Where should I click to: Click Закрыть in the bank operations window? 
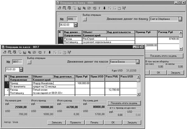point(175,73)
